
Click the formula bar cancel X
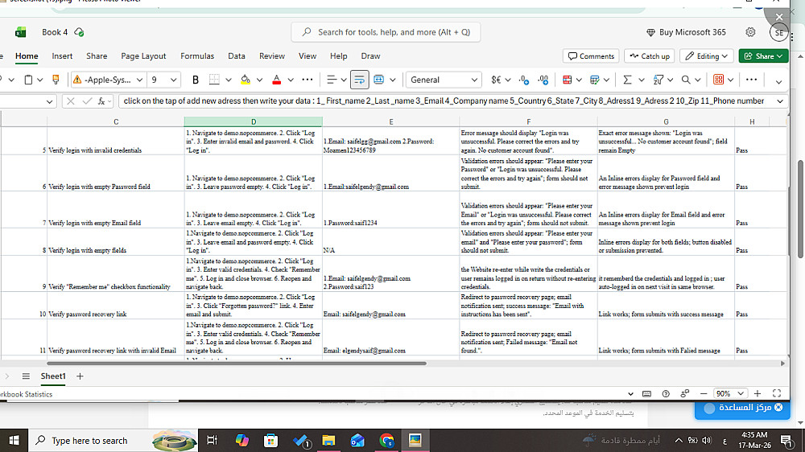[70, 101]
